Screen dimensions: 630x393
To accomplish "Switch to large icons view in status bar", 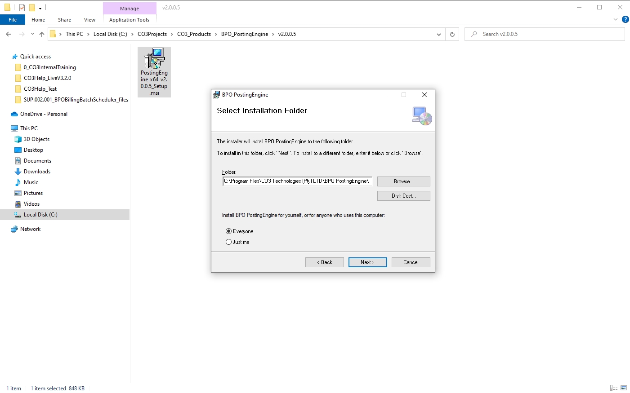I will 624,388.
